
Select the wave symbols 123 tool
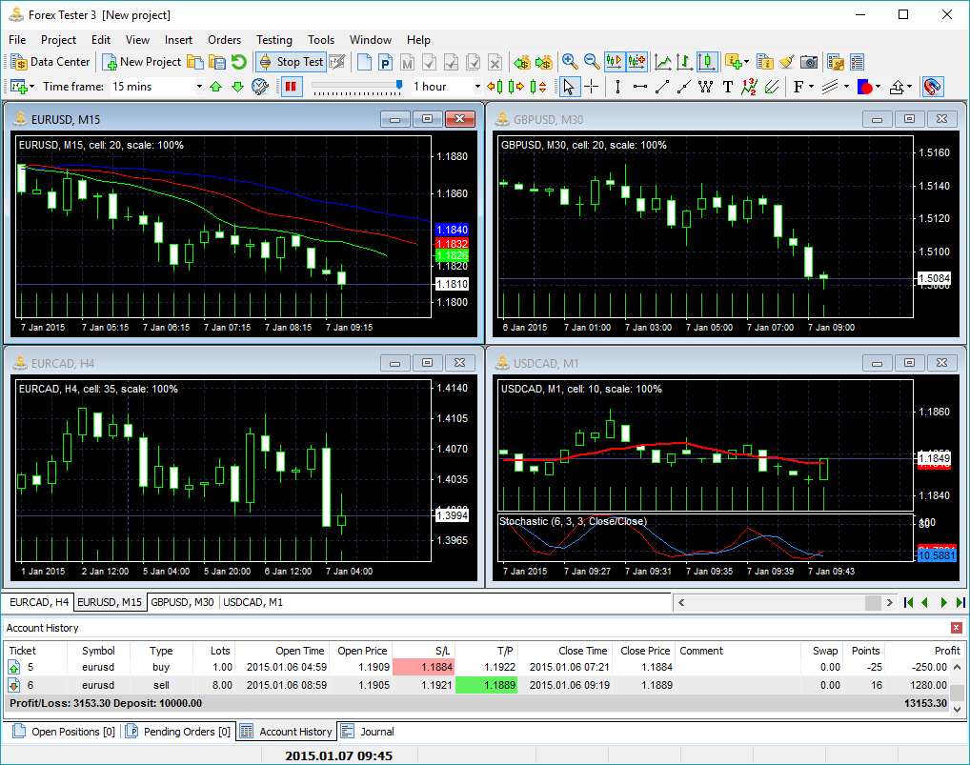point(749,87)
